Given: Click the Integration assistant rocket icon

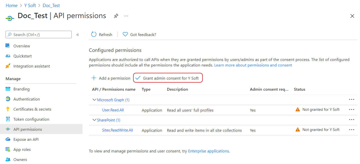Looking at the screenshot, I should 8,66.
